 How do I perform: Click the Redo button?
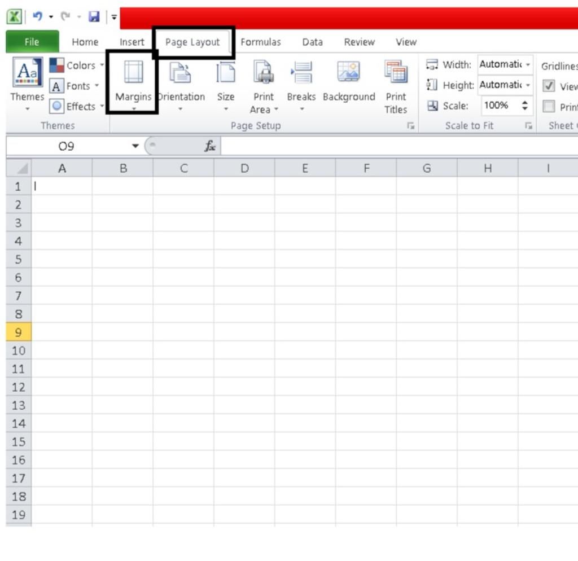[65, 16]
